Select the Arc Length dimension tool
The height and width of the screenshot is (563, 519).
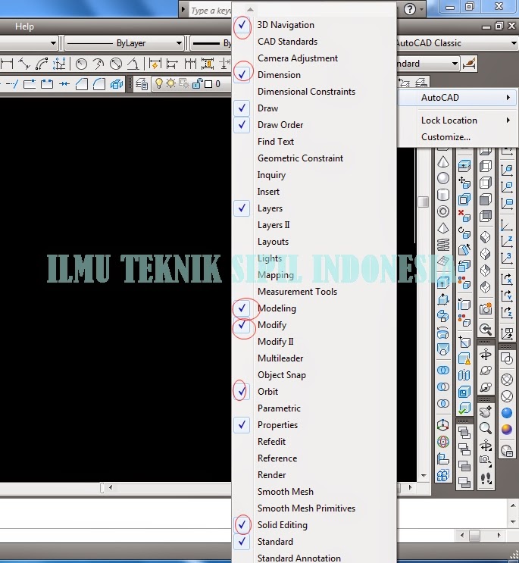(42, 64)
